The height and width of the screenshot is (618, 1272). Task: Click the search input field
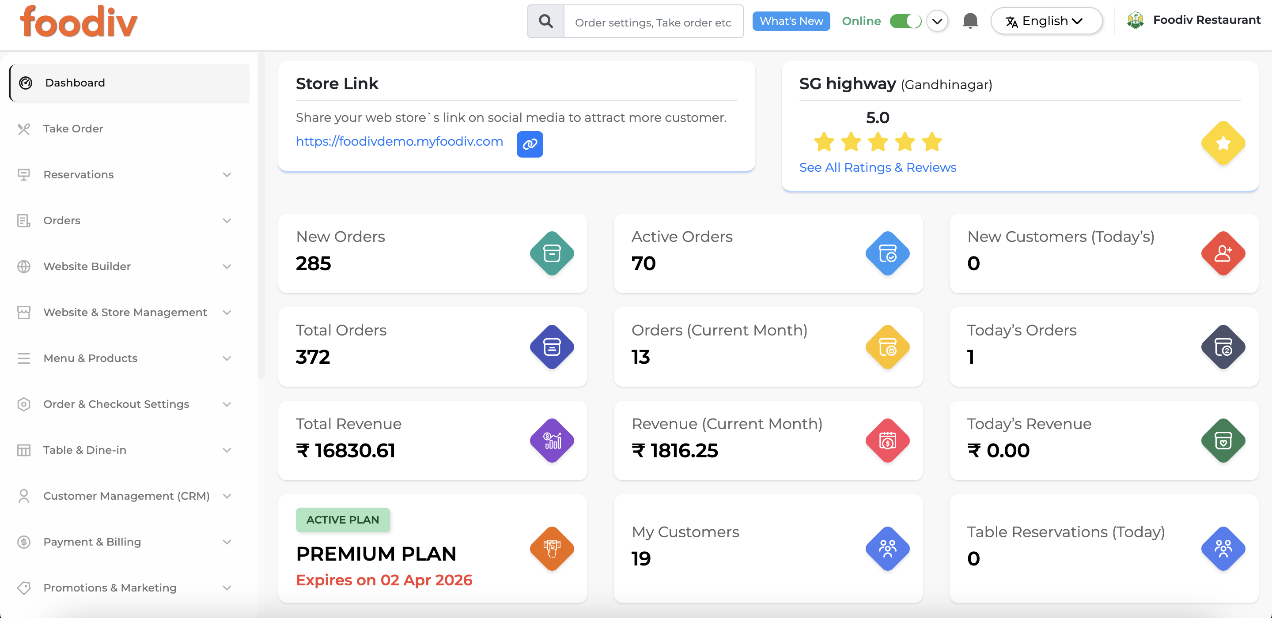tap(653, 21)
